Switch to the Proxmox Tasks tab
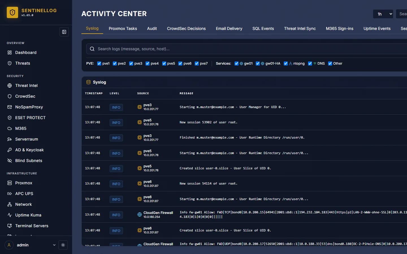407x254 pixels. pyautogui.click(x=123, y=29)
